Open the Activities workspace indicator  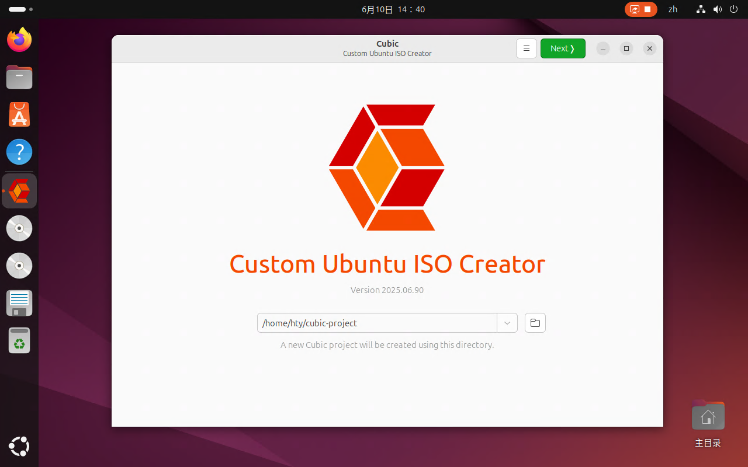pyautogui.click(x=20, y=9)
